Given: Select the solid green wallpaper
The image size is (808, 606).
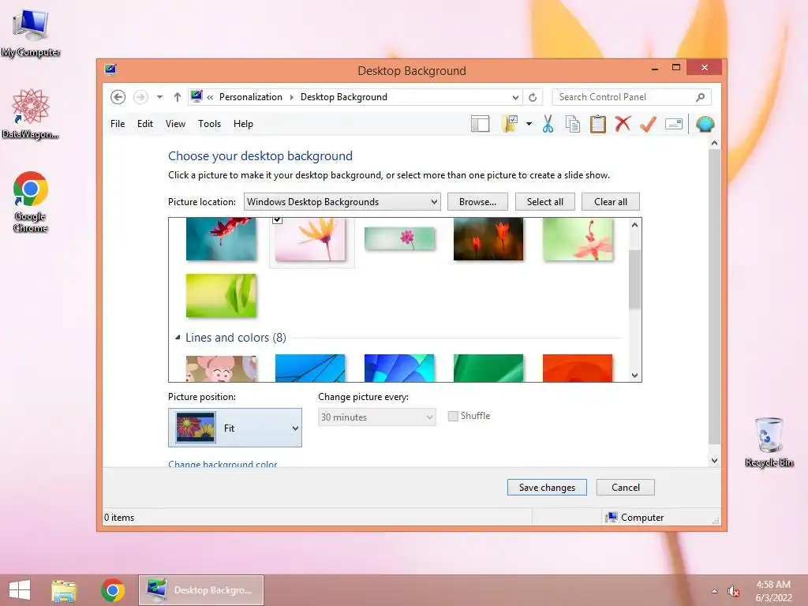Looking at the screenshot, I should click(x=488, y=368).
